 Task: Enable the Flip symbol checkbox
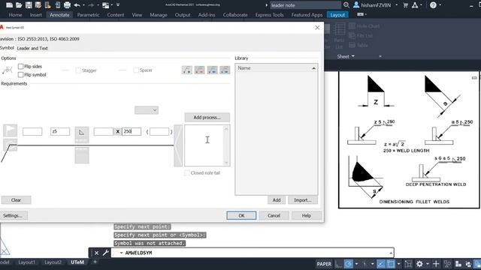(21, 75)
